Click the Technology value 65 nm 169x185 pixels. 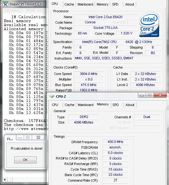(x=82, y=33)
